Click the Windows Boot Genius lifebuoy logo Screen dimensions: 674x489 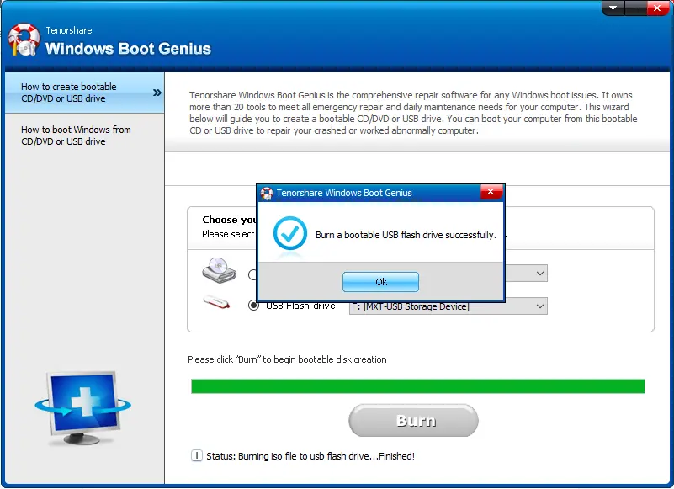pos(24,40)
